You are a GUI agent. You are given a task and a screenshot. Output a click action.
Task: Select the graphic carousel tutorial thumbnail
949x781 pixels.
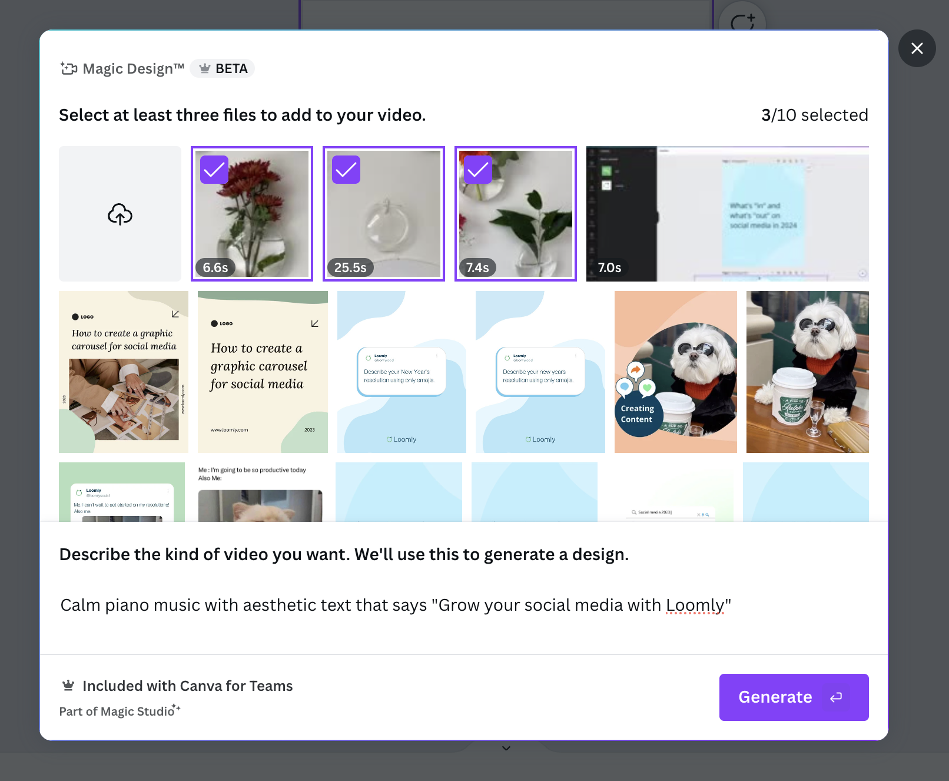[122, 372]
